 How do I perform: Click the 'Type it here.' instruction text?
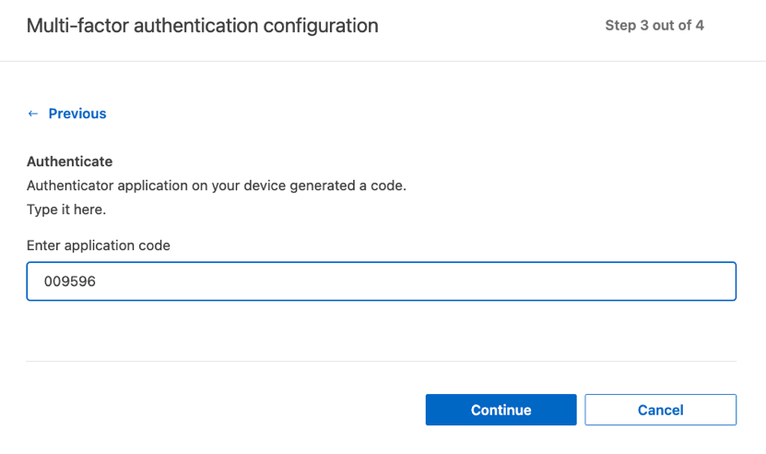point(66,209)
